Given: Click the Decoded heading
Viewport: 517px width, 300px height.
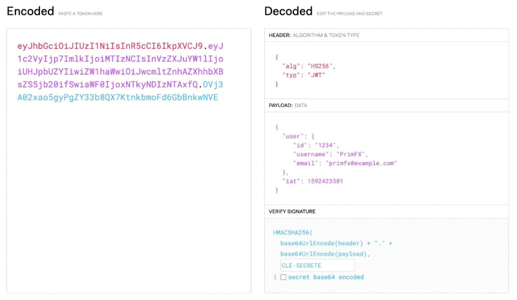Looking at the screenshot, I should (288, 11).
